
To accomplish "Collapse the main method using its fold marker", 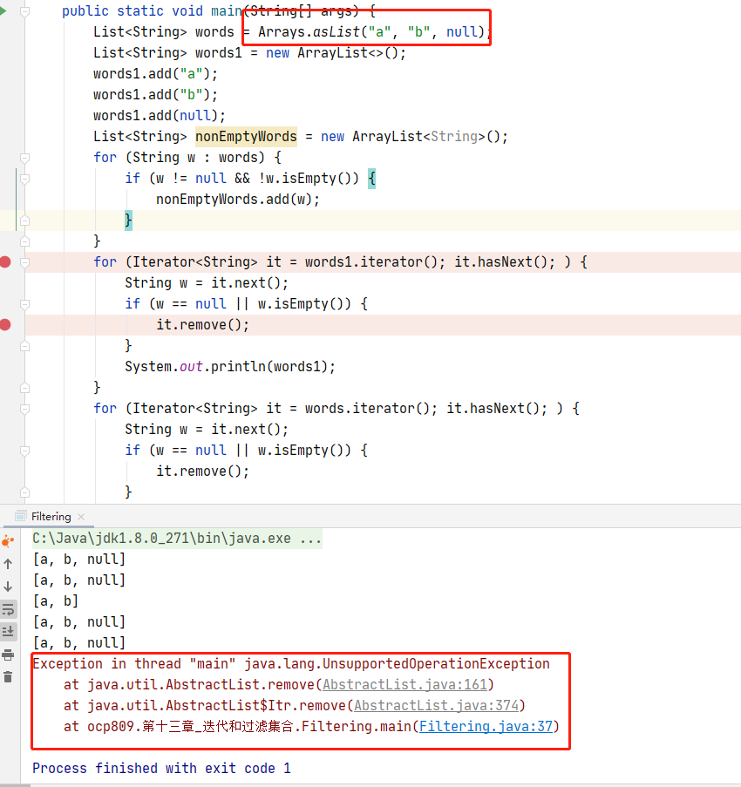I will (24, 12).
